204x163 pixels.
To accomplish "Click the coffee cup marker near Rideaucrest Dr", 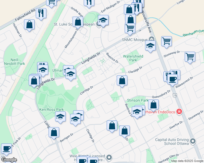I will [x=172, y=79].
